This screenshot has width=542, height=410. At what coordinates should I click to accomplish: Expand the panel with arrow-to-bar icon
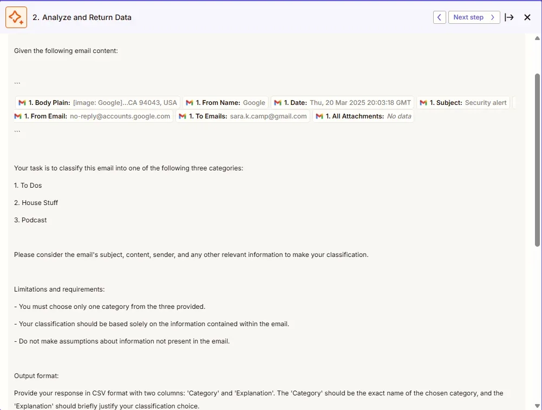tap(509, 17)
